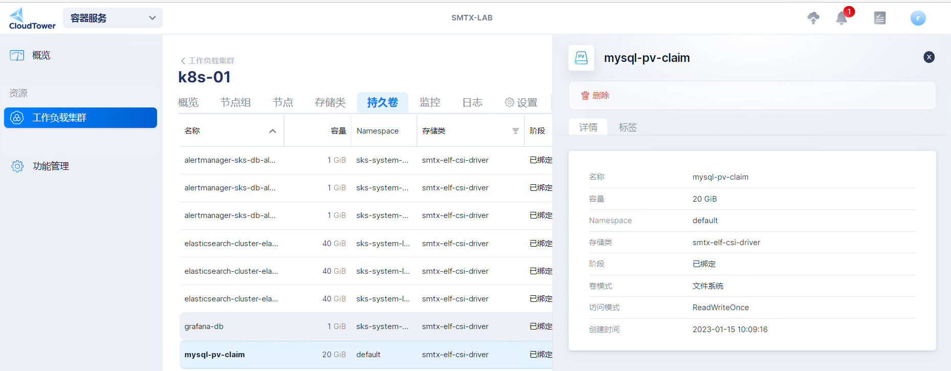Switch to the 存储类 tab

tap(330, 102)
